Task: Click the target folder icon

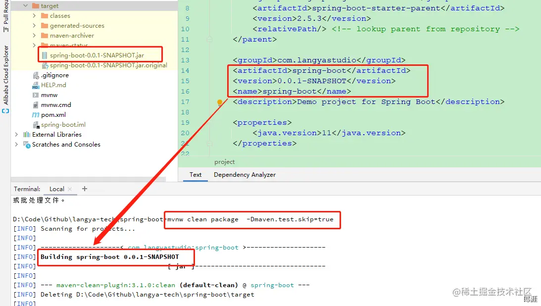Action: (35, 6)
